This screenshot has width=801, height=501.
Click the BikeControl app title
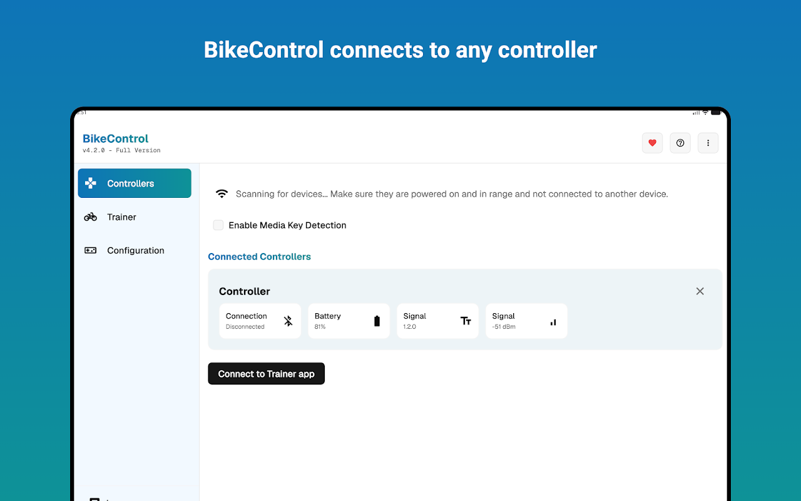(116, 138)
